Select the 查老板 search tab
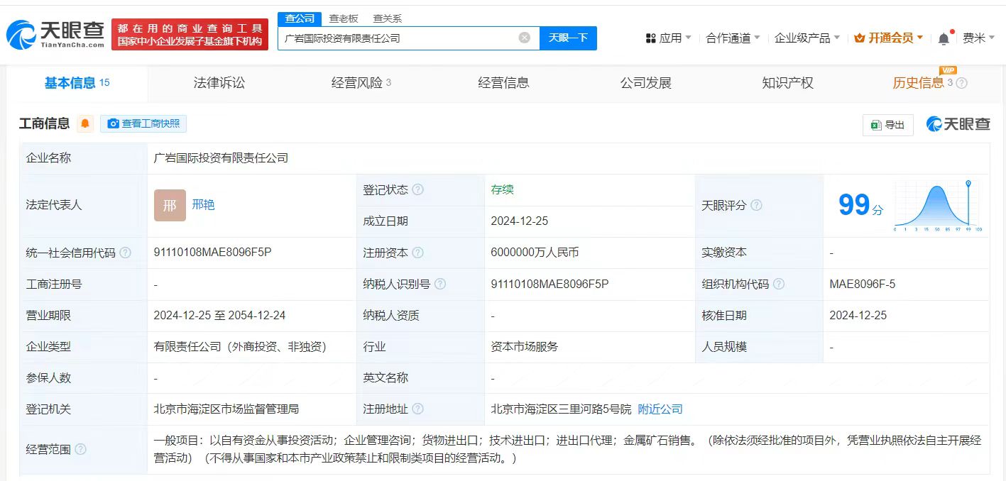This screenshot has height=481, width=1006. [x=344, y=18]
